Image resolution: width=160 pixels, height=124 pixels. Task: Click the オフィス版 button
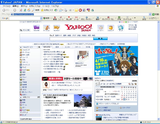coord(25,30)
